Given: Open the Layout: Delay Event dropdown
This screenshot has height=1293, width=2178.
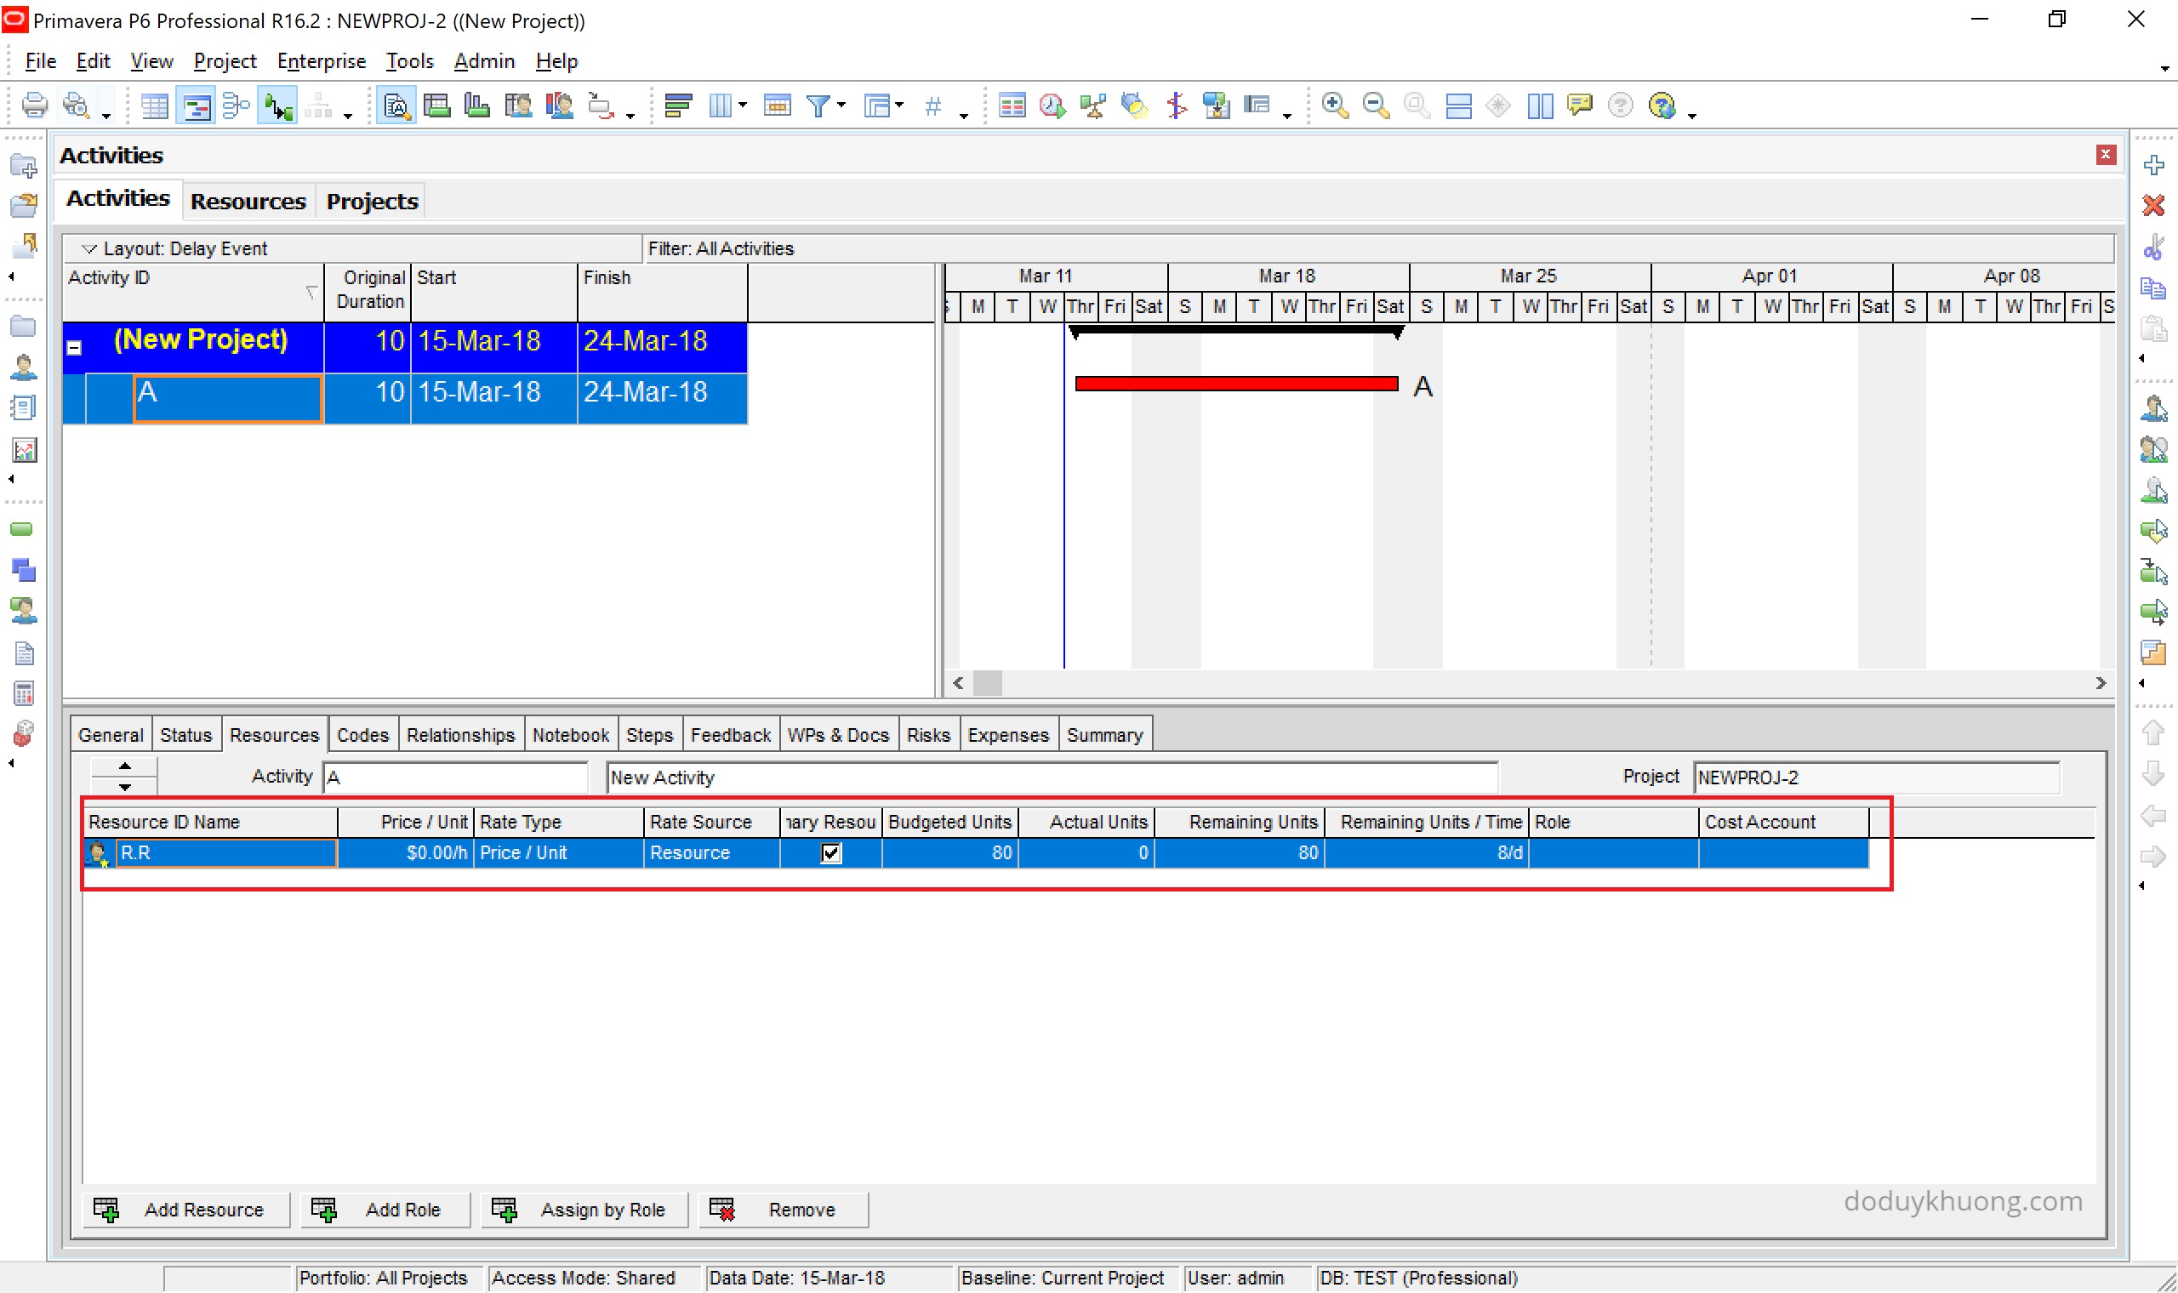Looking at the screenshot, I should (88, 248).
